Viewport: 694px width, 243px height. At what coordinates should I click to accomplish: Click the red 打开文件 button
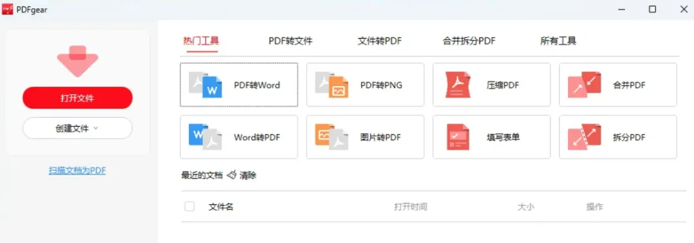[78, 98]
